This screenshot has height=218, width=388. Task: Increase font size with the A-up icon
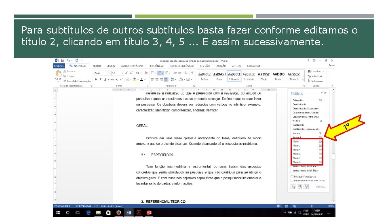pos(127,73)
